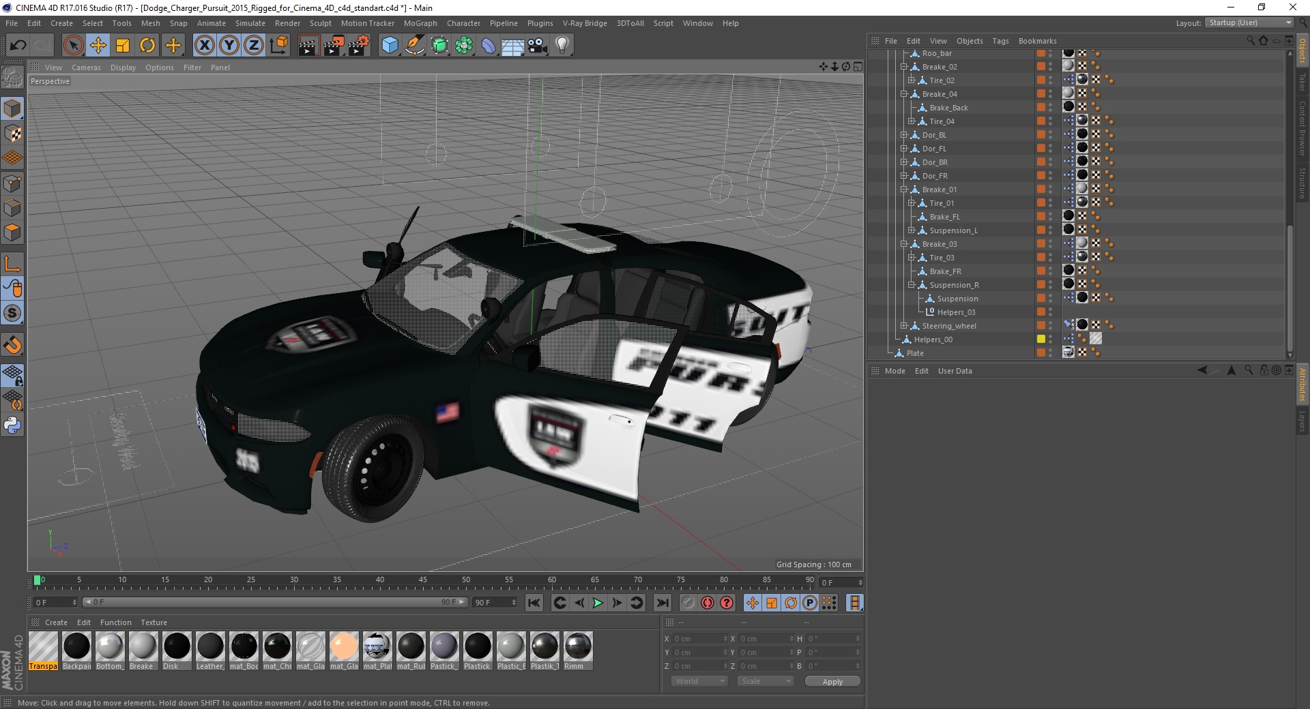Screen dimensions: 1310x709
Task: Toggle visibility dots for Brake_Back
Action: pos(1051,107)
